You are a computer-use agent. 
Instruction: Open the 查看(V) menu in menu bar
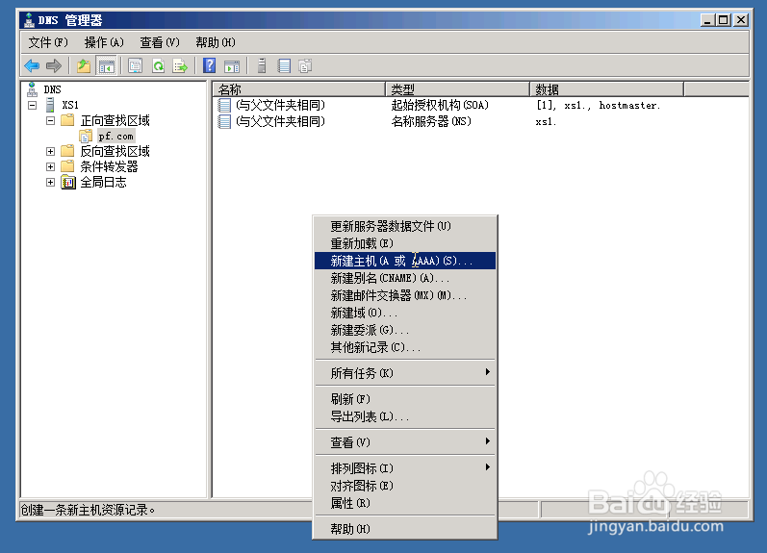click(x=160, y=42)
